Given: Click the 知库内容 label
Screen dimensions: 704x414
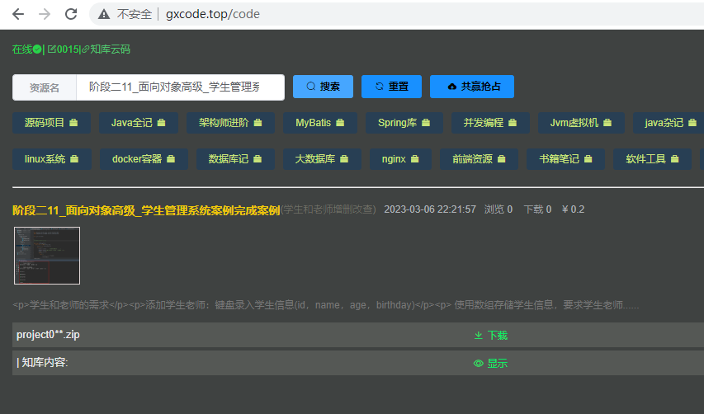Looking at the screenshot, I should [42, 362].
